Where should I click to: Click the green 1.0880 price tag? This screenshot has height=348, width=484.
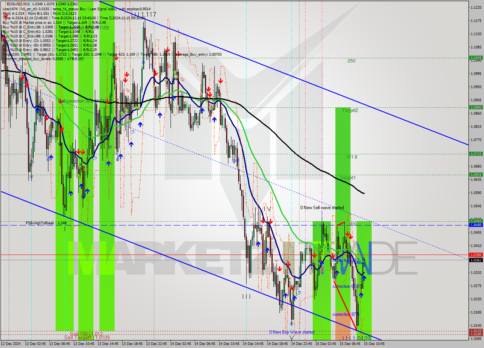pos(476,107)
